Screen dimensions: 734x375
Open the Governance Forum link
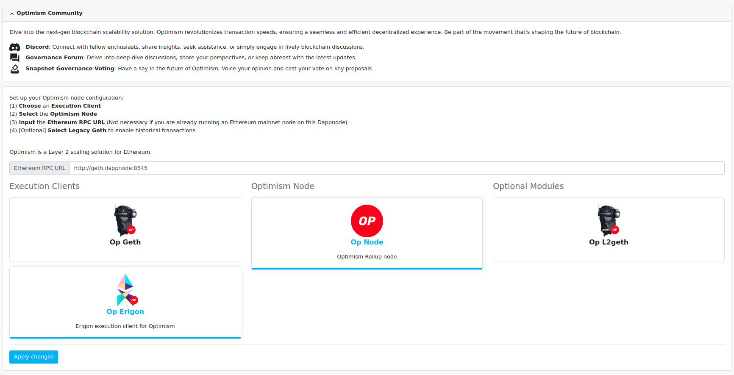pos(54,58)
